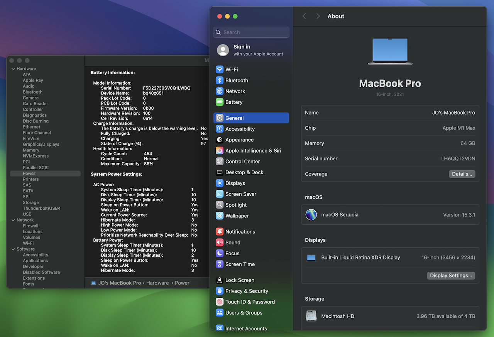494x337 pixels.
Task: Click Hardware in the System Information path bar
Action: [157, 283]
